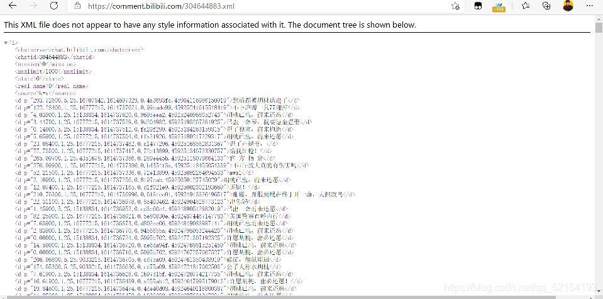
Task: Click the d row starting 293.72800
Action: 158,101
